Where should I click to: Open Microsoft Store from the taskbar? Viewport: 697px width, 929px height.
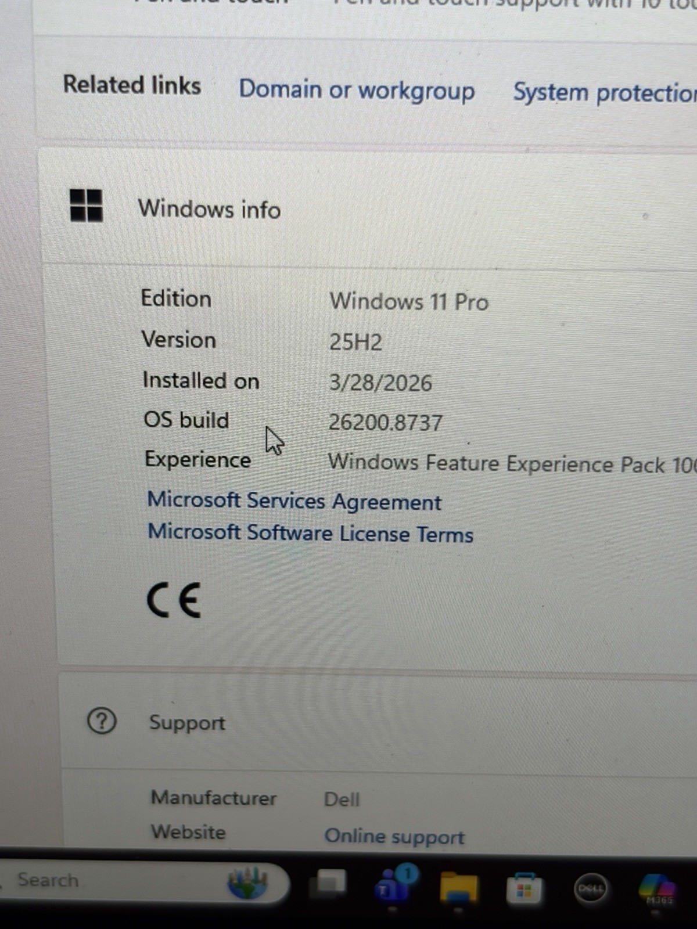pos(523,889)
